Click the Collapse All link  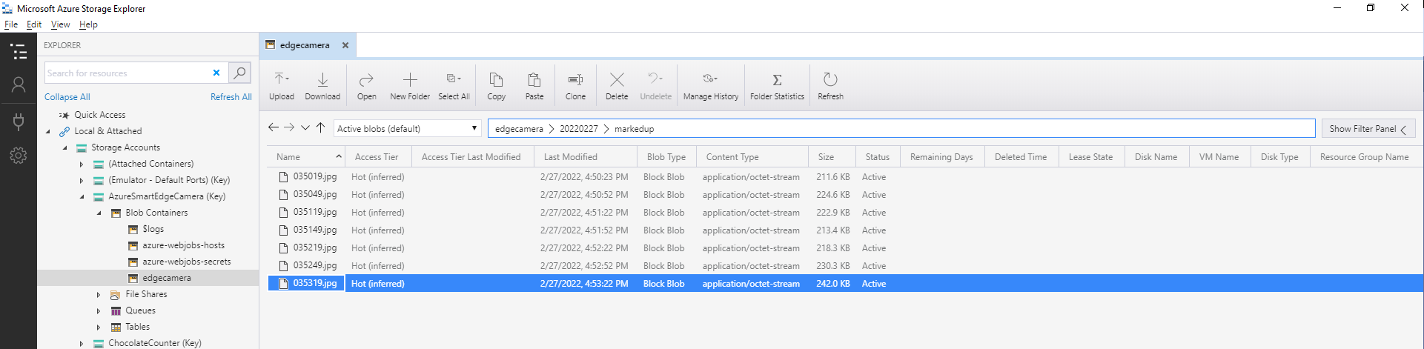click(x=67, y=97)
